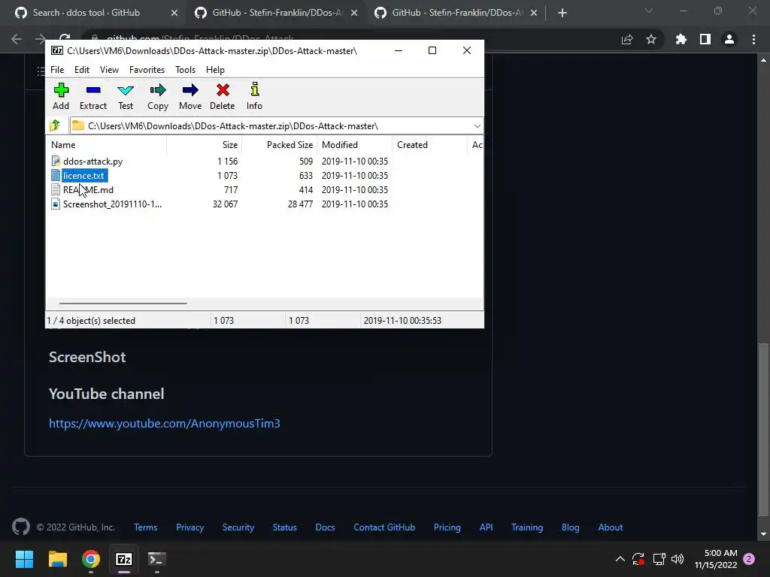Open a new Chrome tab

tap(562, 13)
